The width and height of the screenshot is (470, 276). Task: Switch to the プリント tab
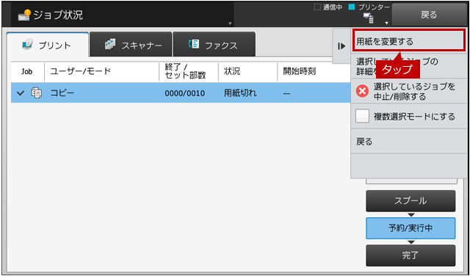click(48, 44)
